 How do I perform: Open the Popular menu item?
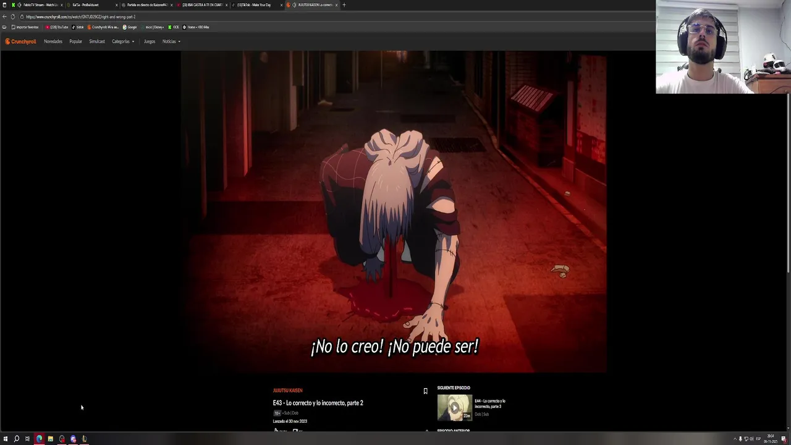75,41
